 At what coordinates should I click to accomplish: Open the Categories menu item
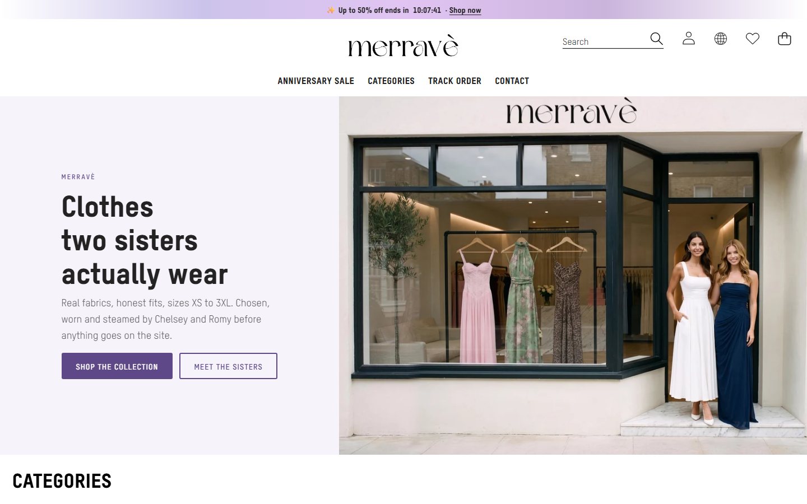tap(391, 81)
